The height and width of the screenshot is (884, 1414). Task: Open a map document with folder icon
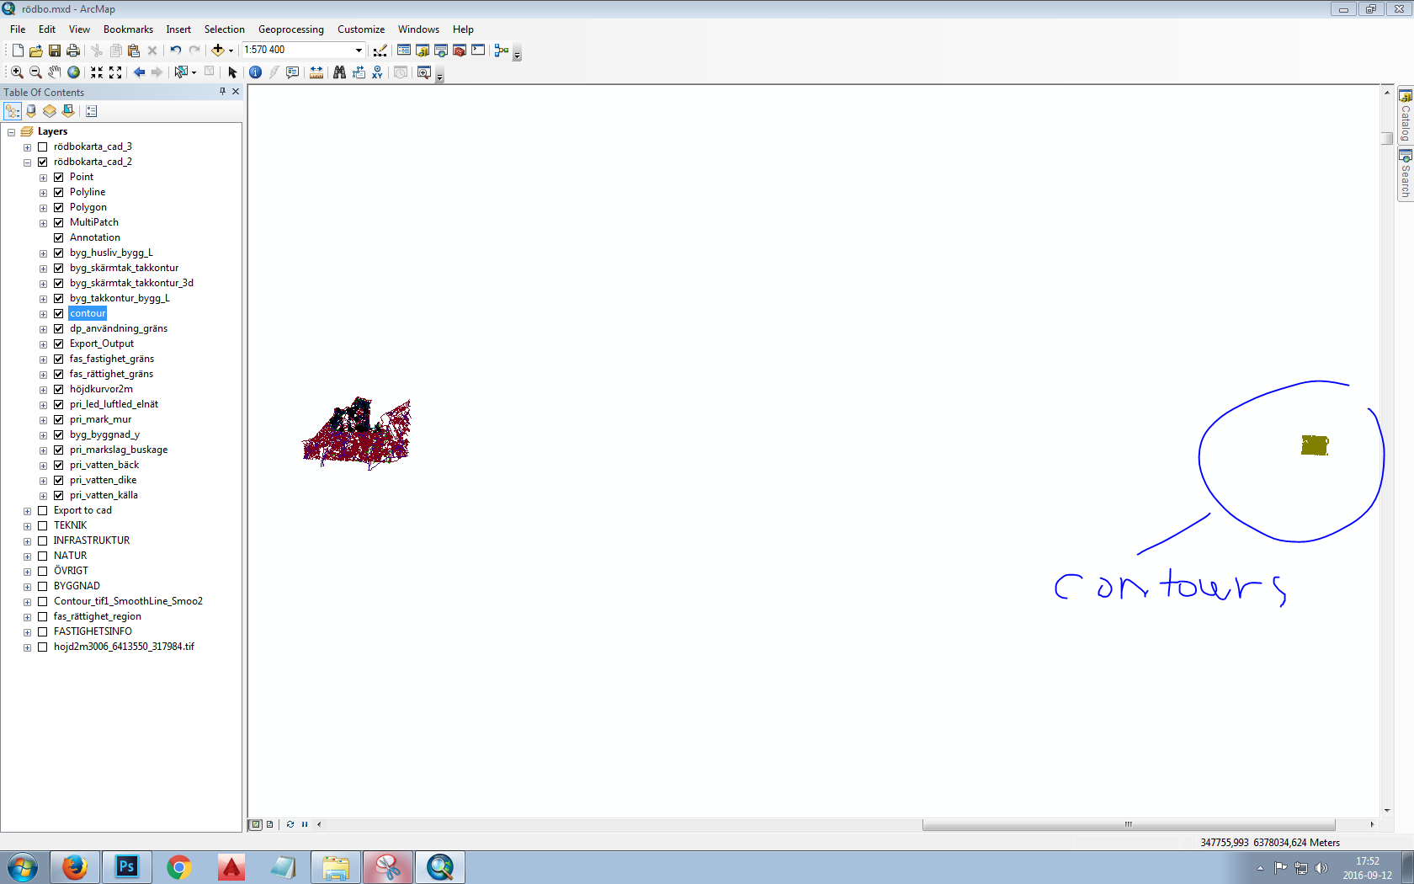(36, 51)
